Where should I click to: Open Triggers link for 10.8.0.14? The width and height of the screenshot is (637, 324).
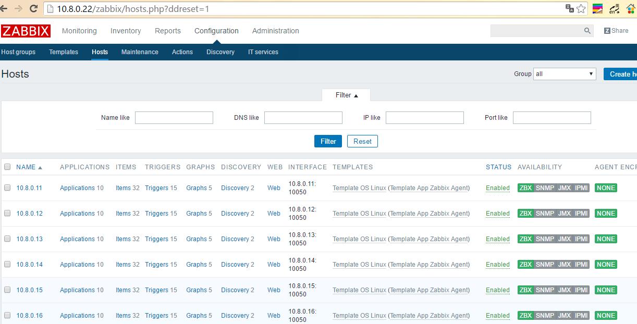point(156,265)
